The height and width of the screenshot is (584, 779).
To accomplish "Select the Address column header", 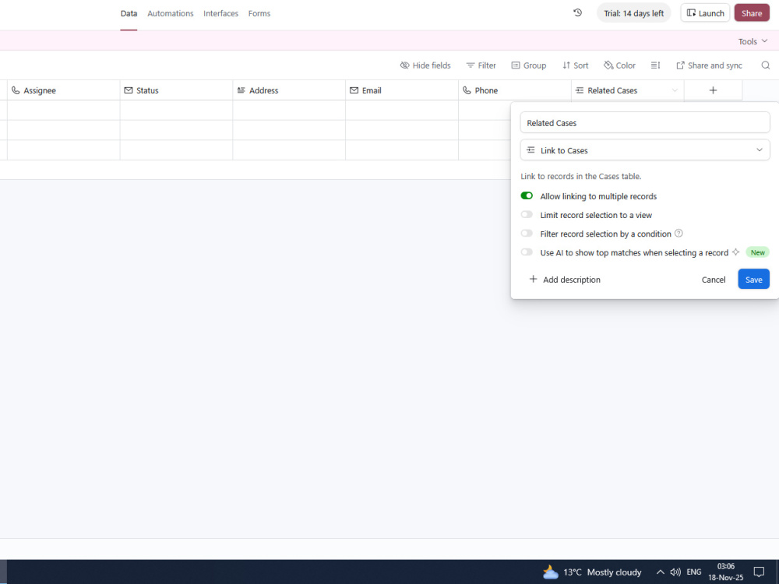I will pos(289,90).
